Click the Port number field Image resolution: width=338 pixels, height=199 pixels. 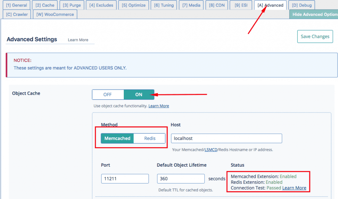coord(125,179)
